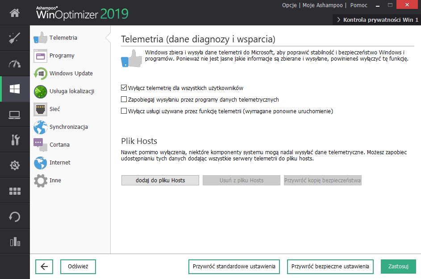Show all modules grid icon

(15, 191)
